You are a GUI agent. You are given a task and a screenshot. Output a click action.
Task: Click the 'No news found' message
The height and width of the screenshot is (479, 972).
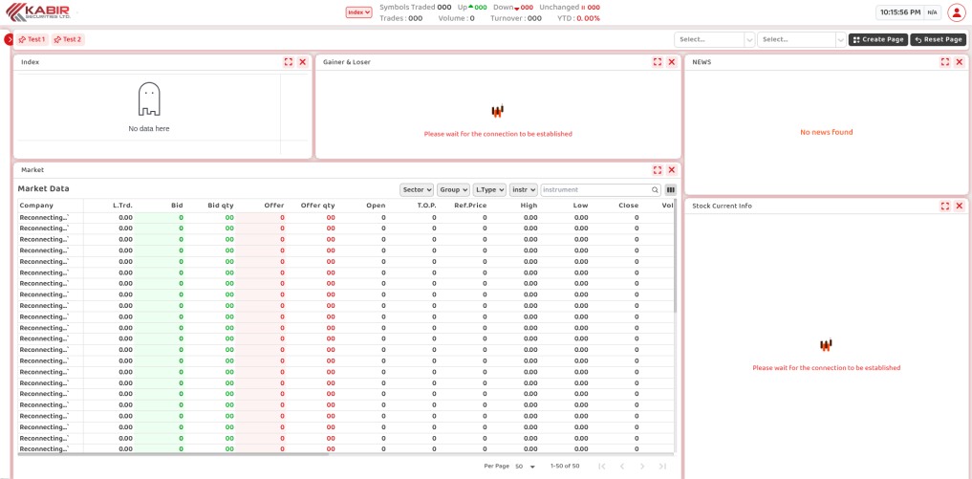[827, 132]
